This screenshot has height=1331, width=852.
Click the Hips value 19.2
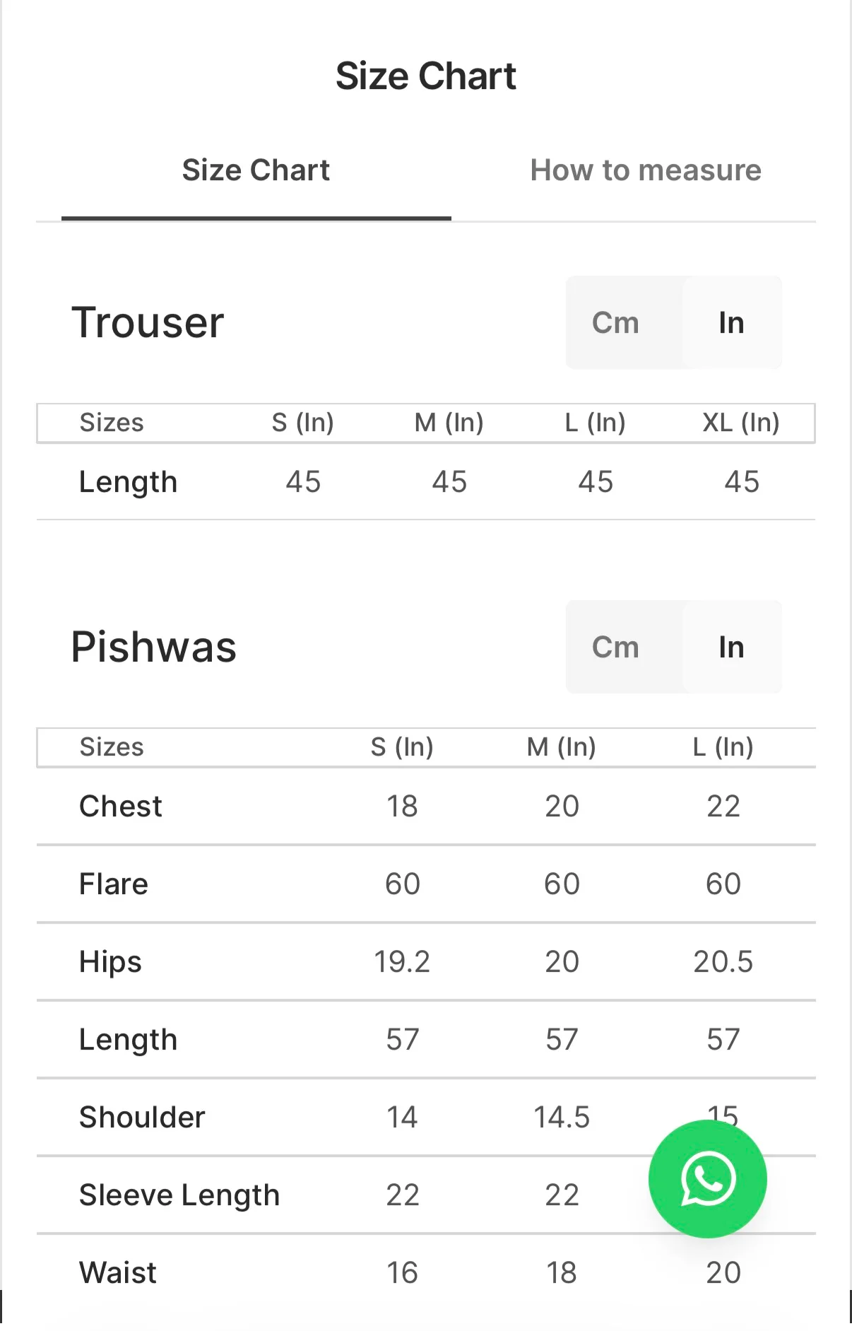[x=402, y=962]
